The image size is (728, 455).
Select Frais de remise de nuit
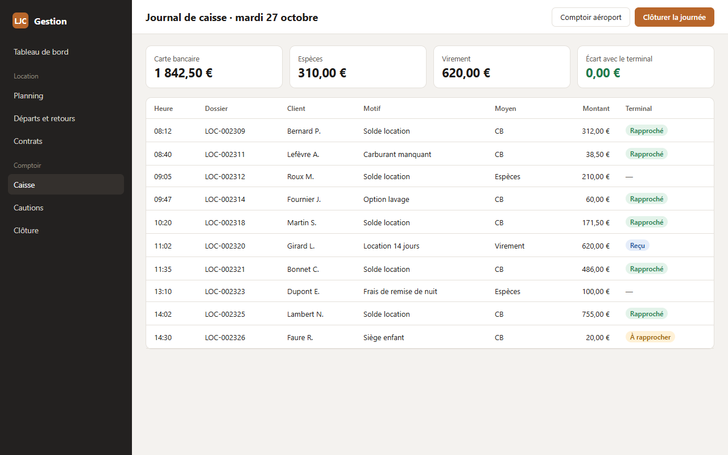(400, 291)
